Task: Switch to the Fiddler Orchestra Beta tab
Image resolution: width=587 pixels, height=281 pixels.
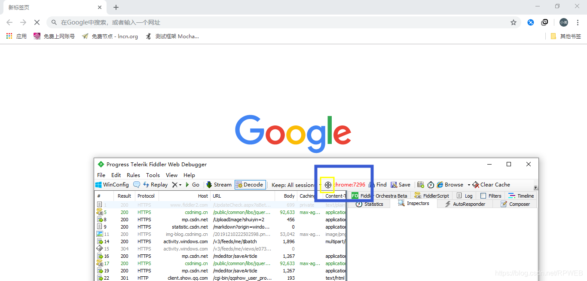Action: coord(379,196)
